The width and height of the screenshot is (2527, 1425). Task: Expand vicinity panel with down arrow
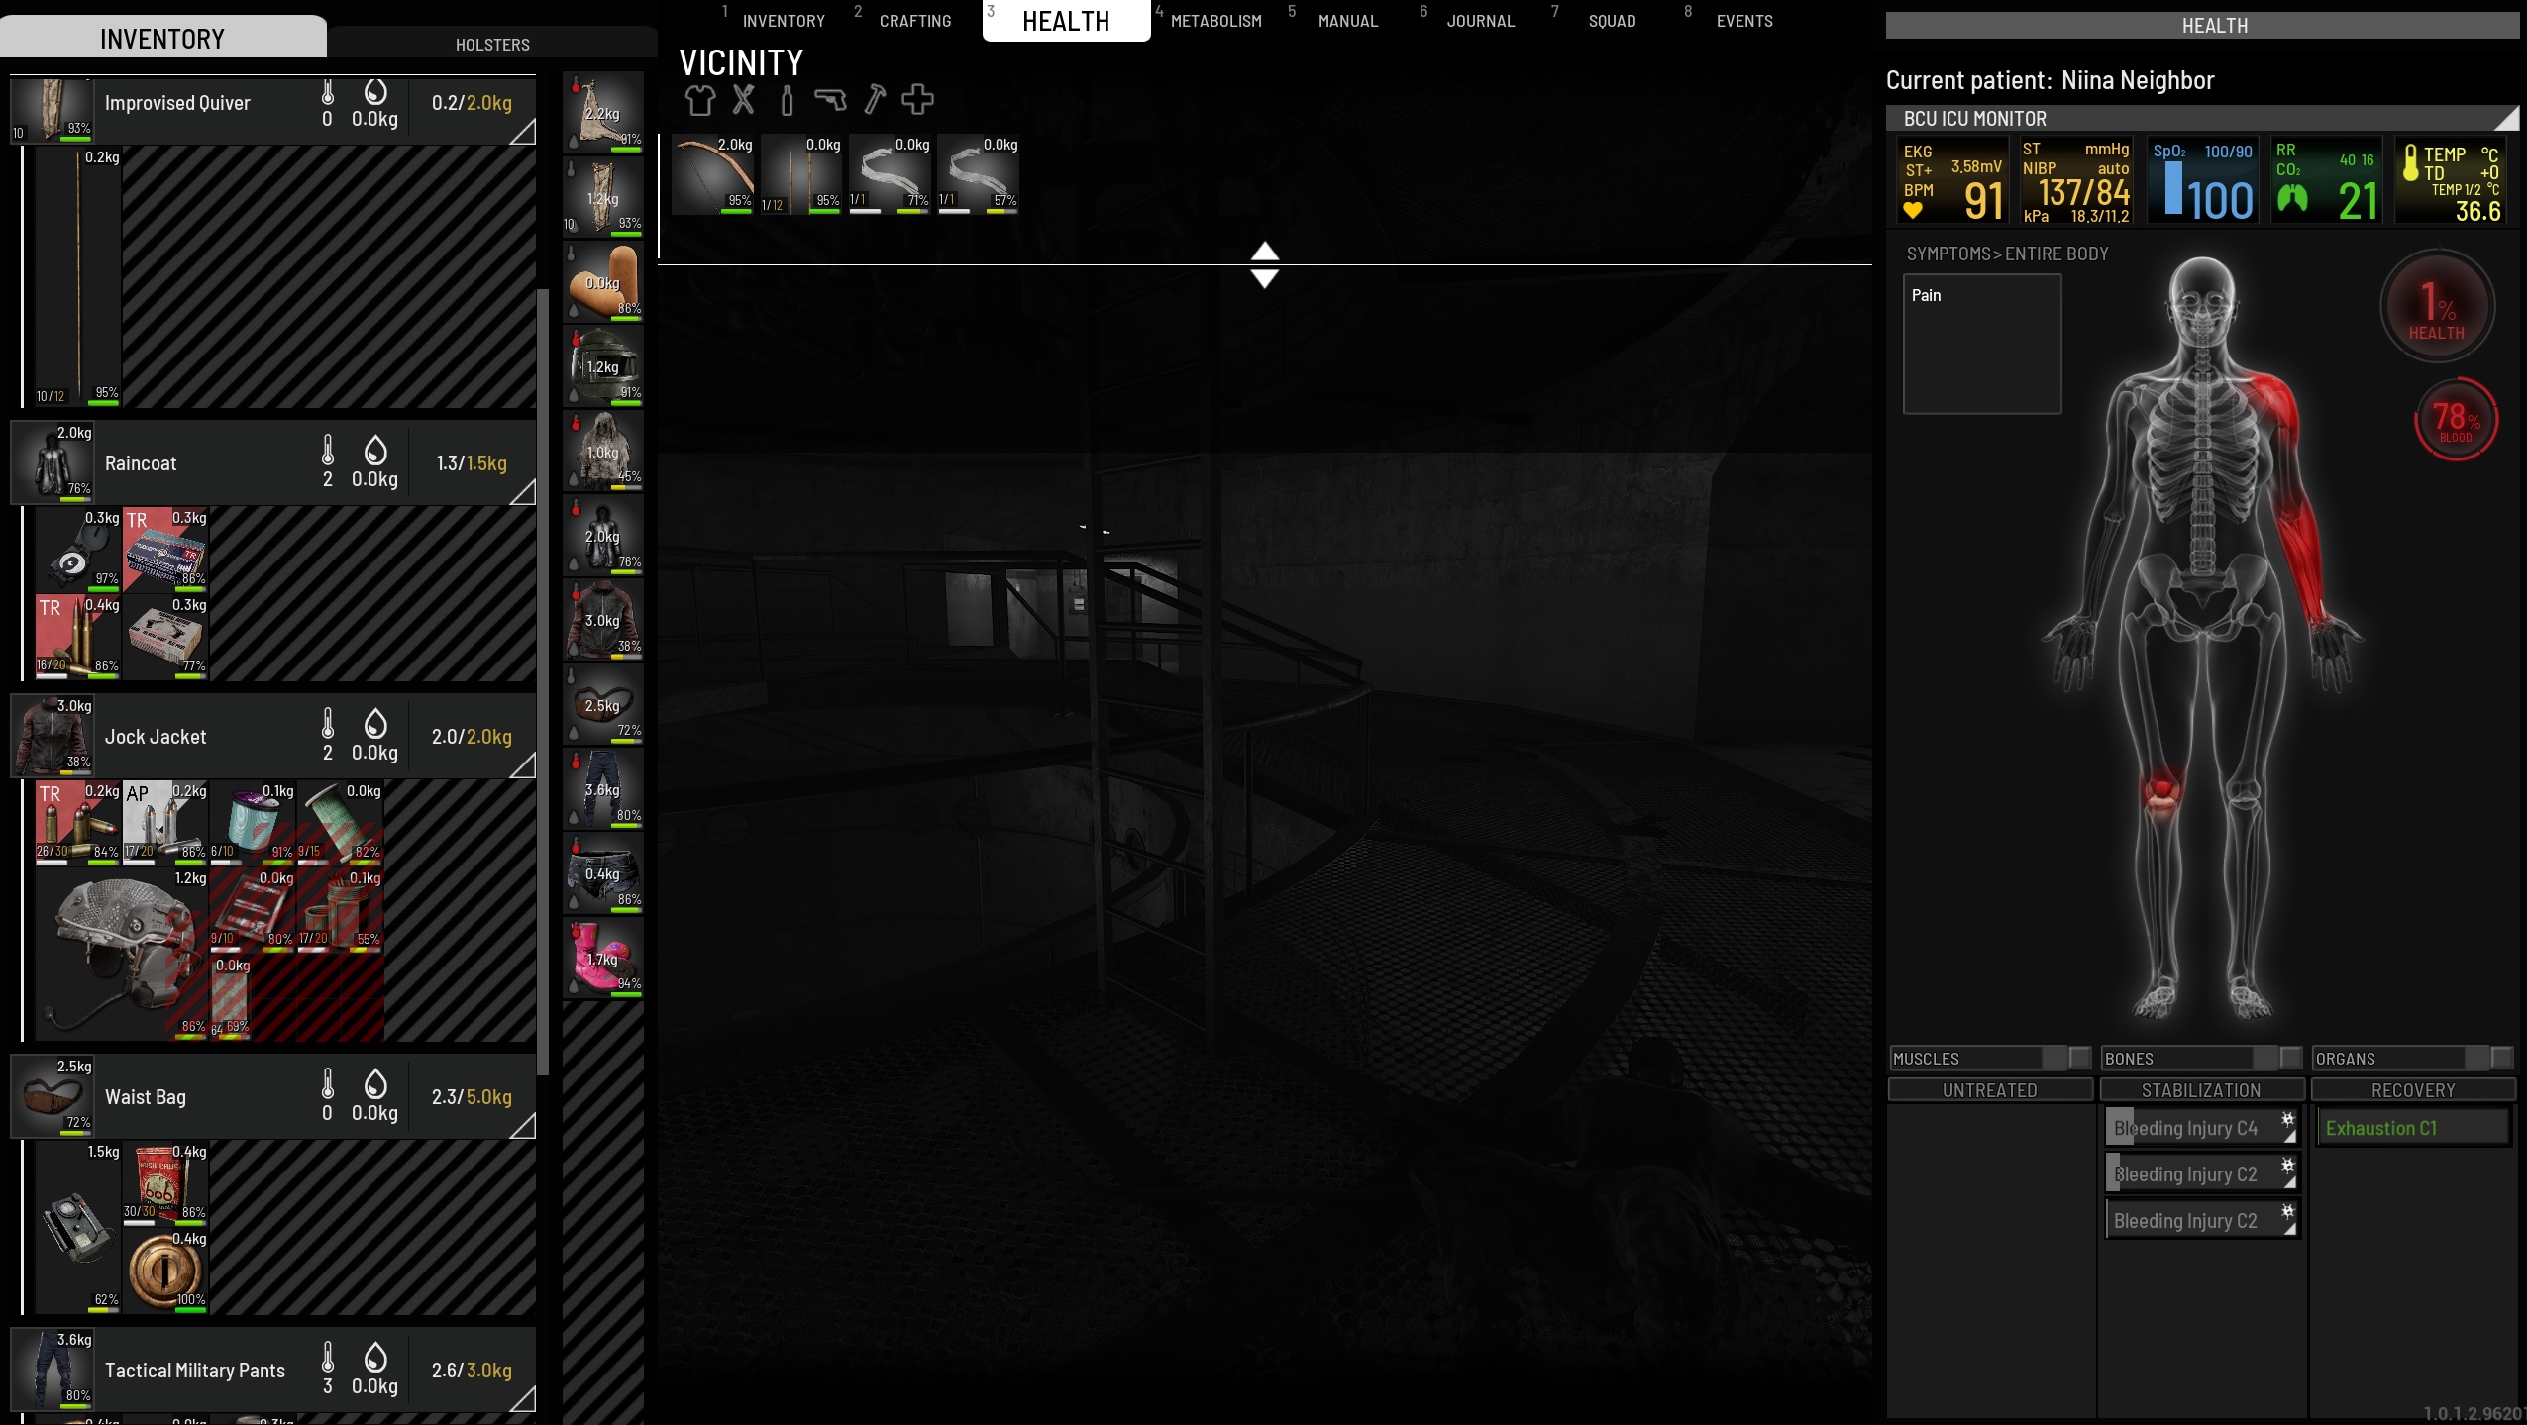tap(1265, 278)
